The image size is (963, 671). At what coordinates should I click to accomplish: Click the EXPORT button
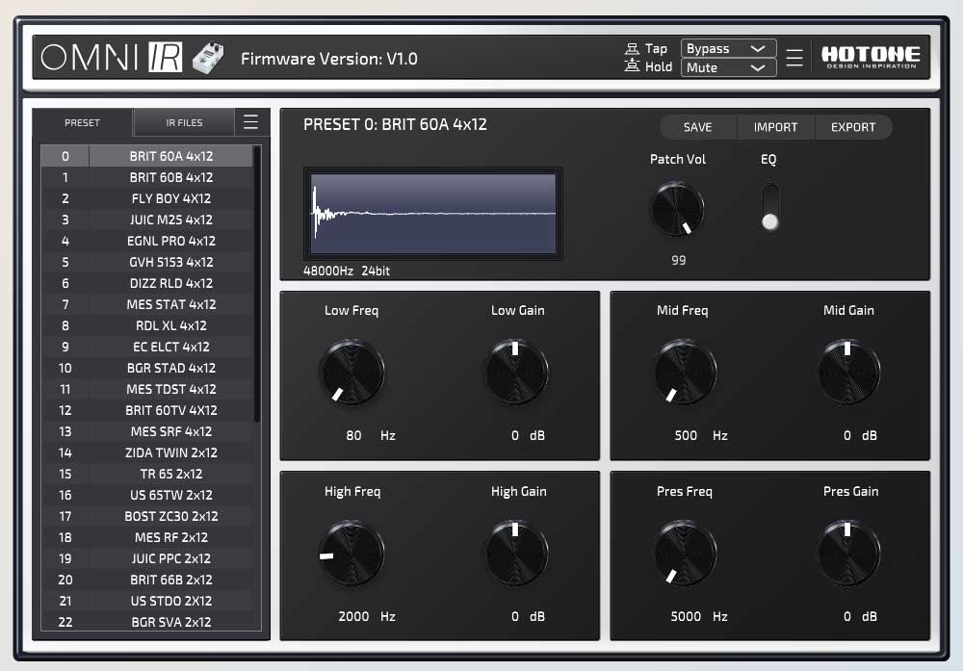[x=853, y=127]
